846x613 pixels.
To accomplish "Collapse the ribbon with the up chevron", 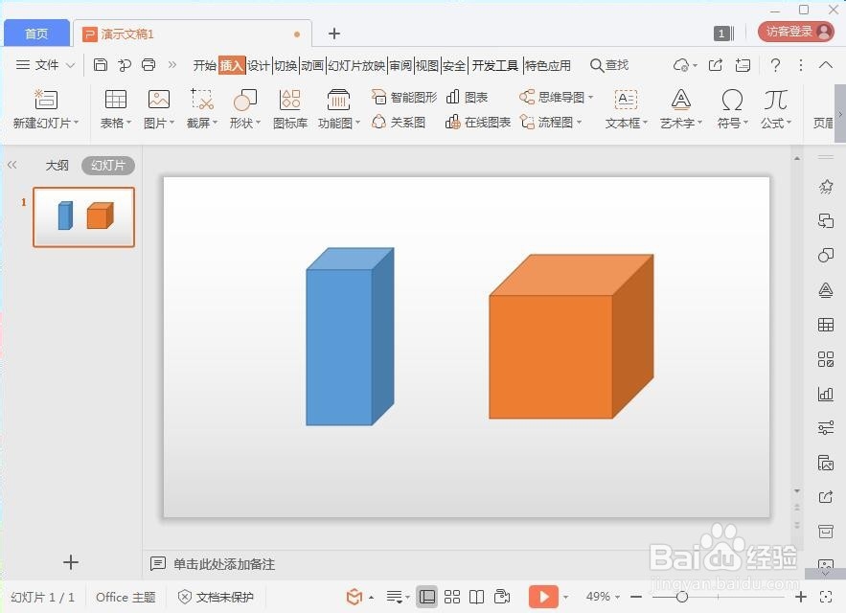I will (826, 65).
